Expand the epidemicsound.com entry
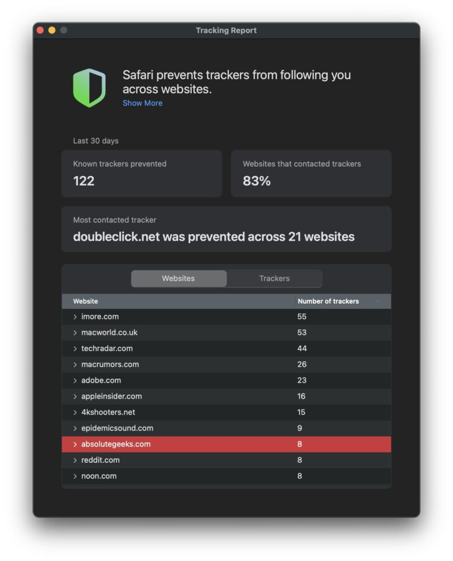 pos(75,429)
